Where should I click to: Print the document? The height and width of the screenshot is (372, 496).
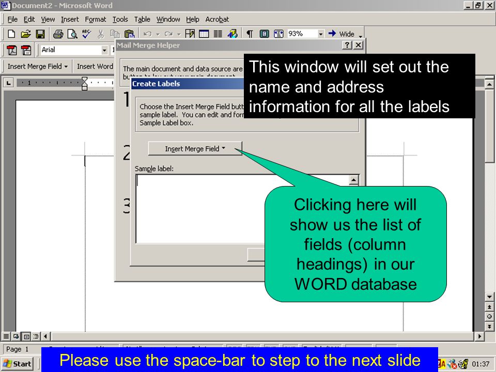click(x=58, y=34)
